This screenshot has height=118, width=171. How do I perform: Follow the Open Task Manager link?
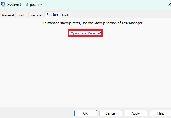pos(86,33)
